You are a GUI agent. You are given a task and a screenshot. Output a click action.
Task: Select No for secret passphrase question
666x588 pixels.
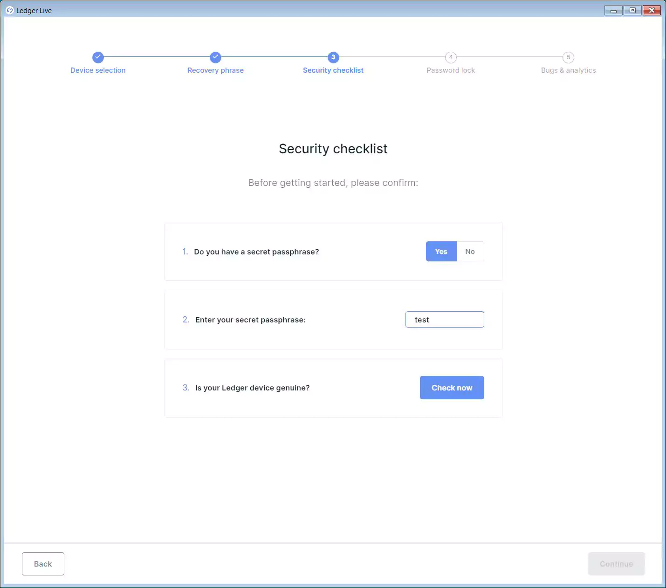(x=470, y=252)
